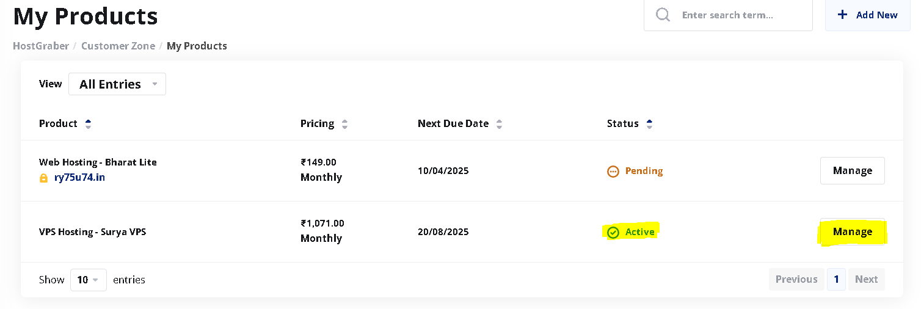Go to HostGraber breadcrumb
921x309 pixels.
(x=41, y=46)
